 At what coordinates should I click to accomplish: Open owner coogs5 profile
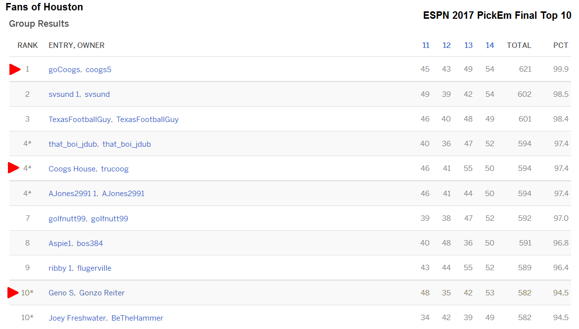tap(98, 70)
